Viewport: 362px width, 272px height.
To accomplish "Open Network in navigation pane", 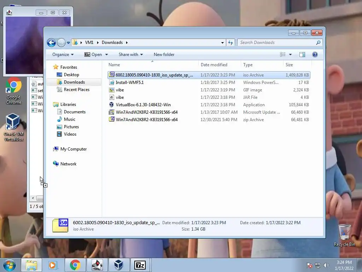I will coord(68,164).
